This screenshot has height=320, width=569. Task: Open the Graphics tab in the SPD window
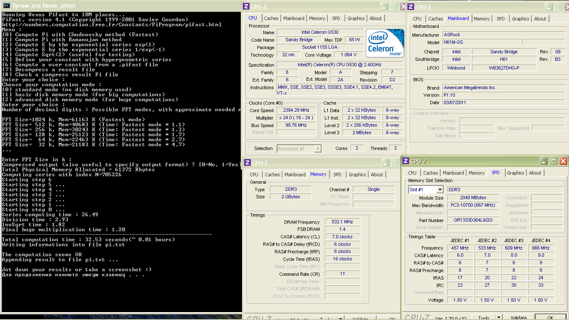(x=516, y=173)
